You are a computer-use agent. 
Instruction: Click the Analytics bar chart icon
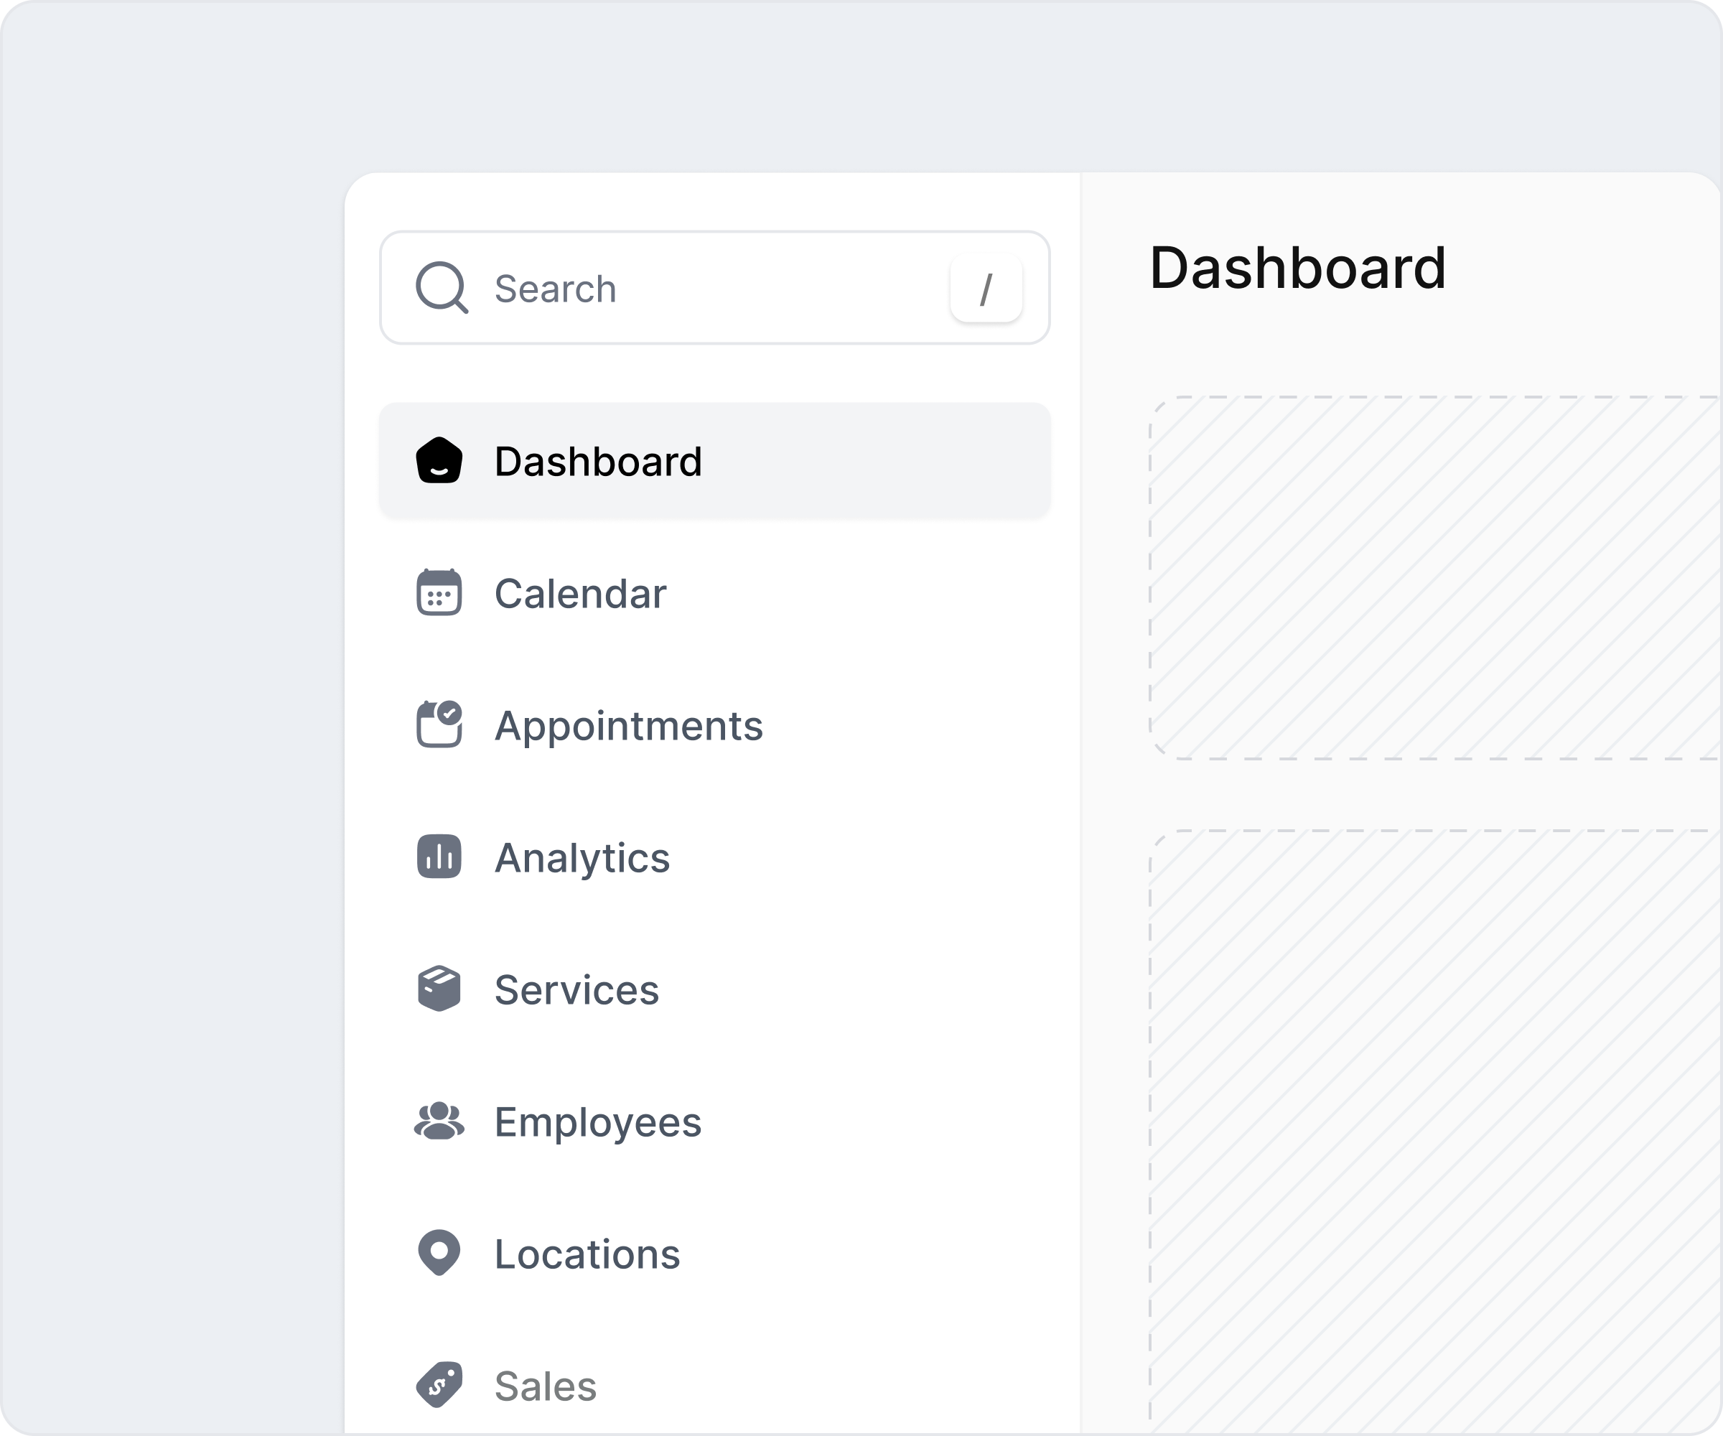coord(439,857)
